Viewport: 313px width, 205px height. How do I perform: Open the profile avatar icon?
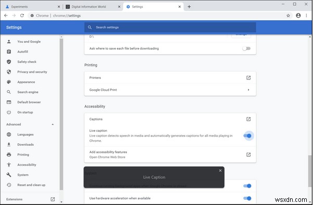coord(298,16)
